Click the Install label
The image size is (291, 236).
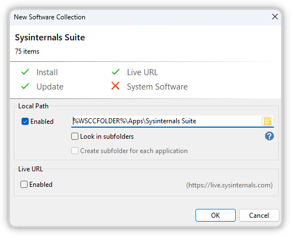pos(47,72)
